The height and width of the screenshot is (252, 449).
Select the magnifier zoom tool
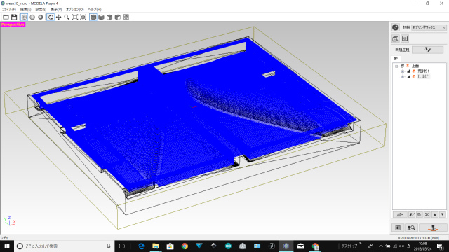coord(67,17)
